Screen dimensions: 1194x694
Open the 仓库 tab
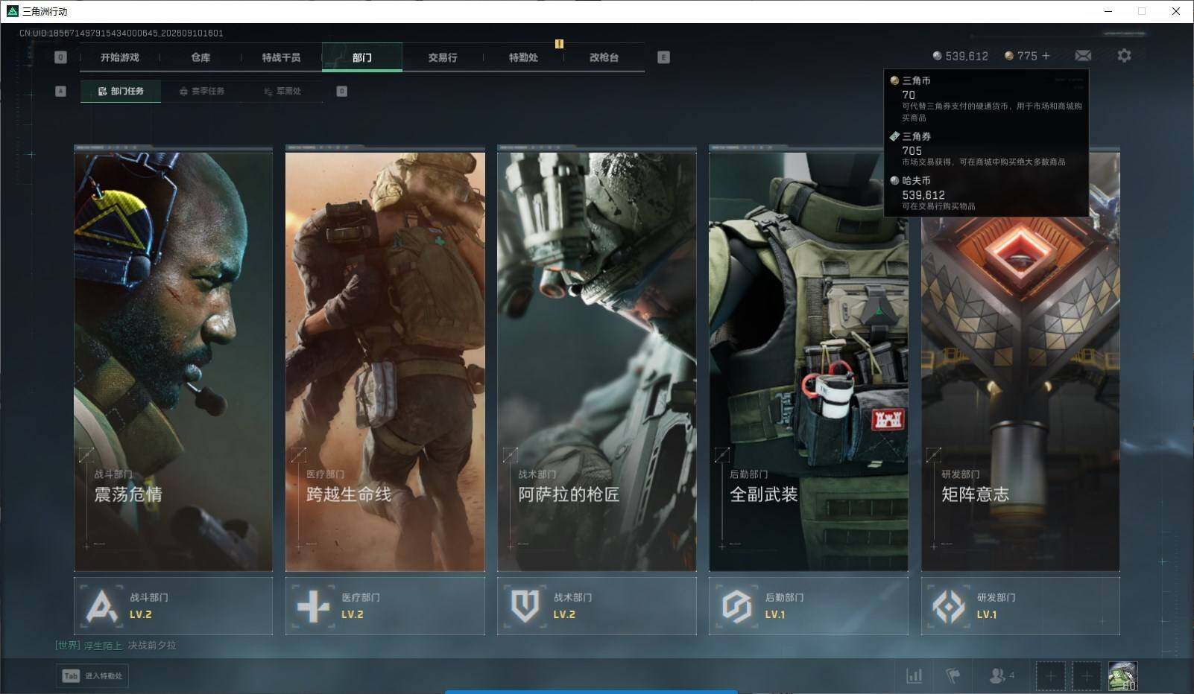pos(200,57)
